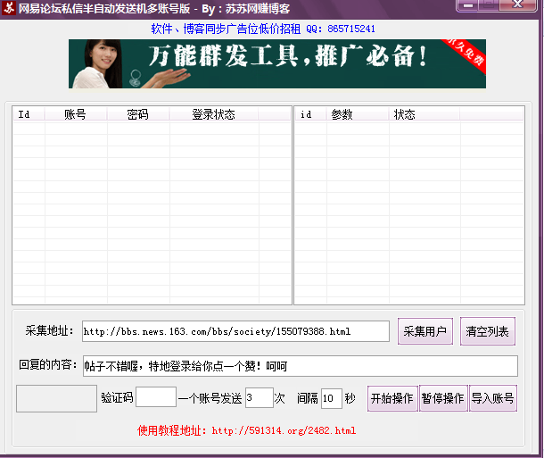Screen dimensions: 544x458
Task: Start the task with 开始操作
Action: click(392, 398)
